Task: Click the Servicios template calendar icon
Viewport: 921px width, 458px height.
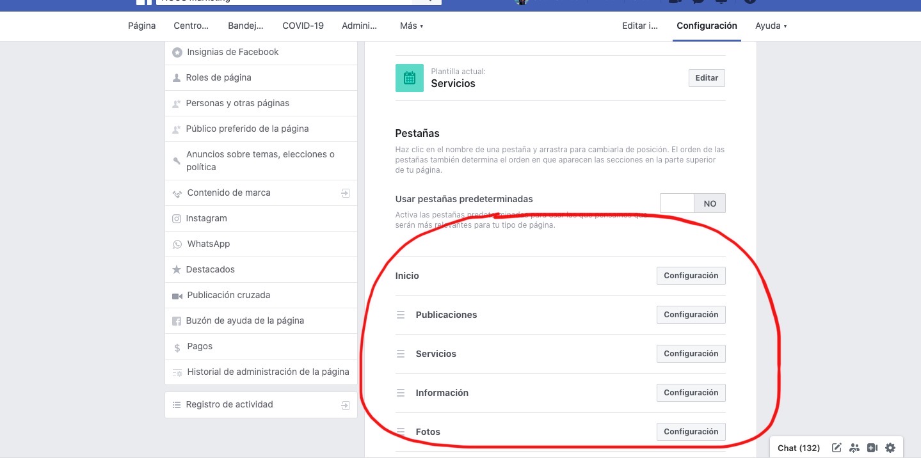Action: (x=410, y=78)
